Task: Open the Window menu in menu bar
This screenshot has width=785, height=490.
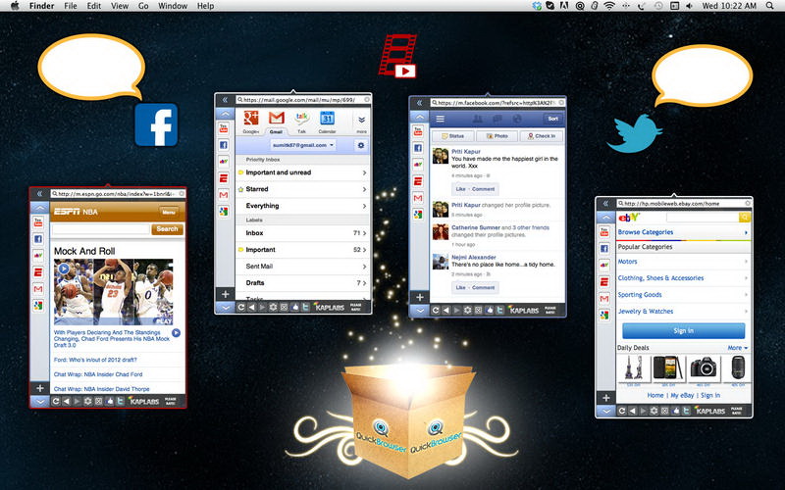Action: [173, 6]
